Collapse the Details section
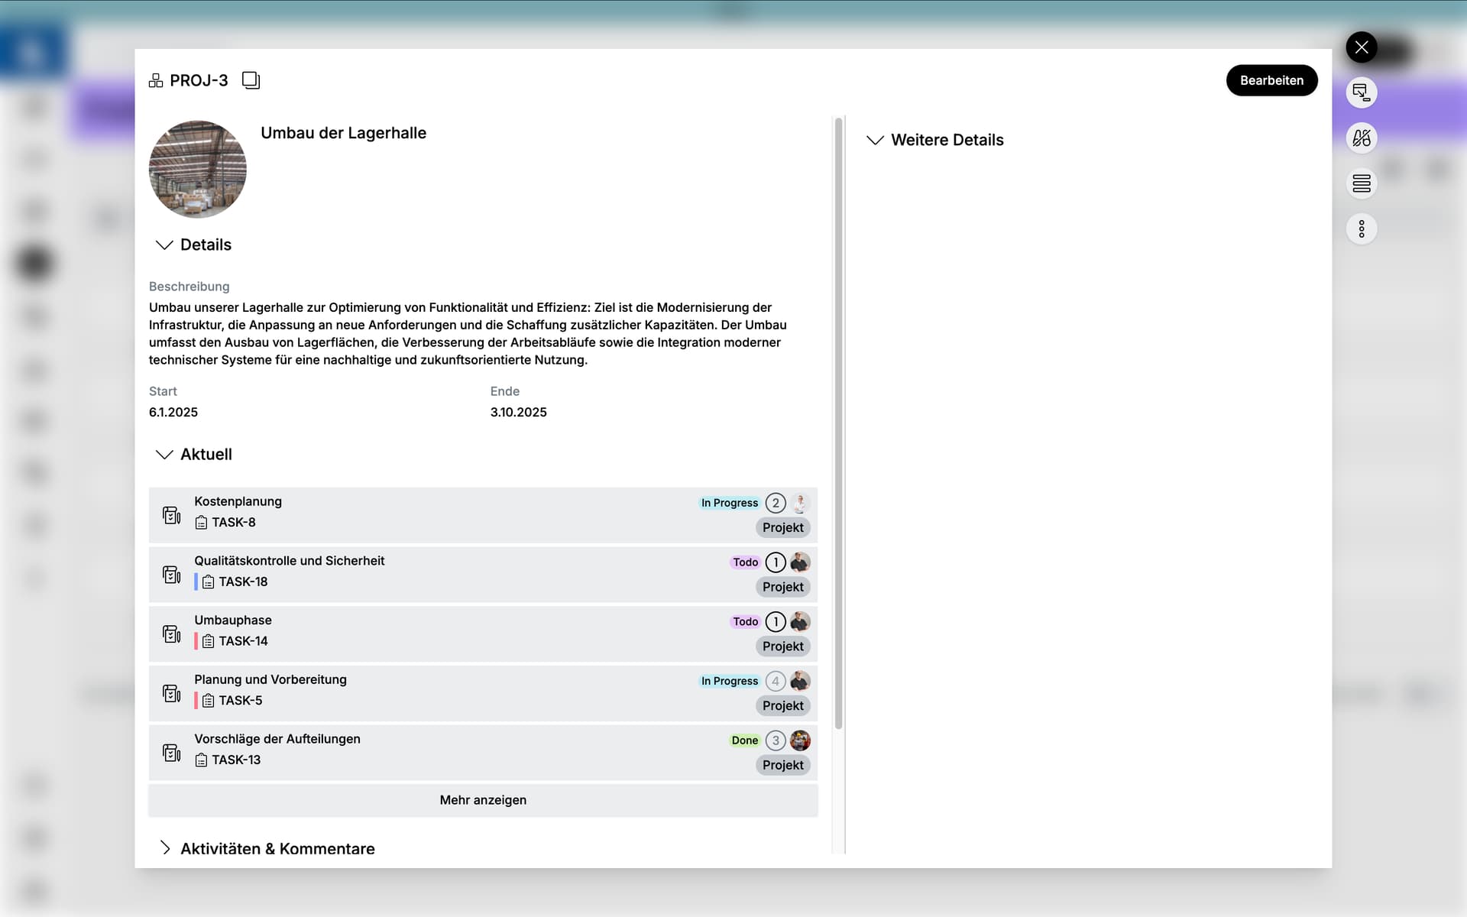The width and height of the screenshot is (1467, 917). [164, 245]
